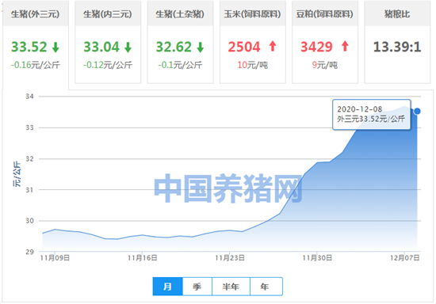Open the 生猪(内三元) price tab

(x=108, y=14)
